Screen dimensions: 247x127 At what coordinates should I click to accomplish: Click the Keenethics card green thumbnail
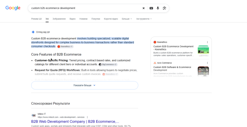click(x=203, y=51)
